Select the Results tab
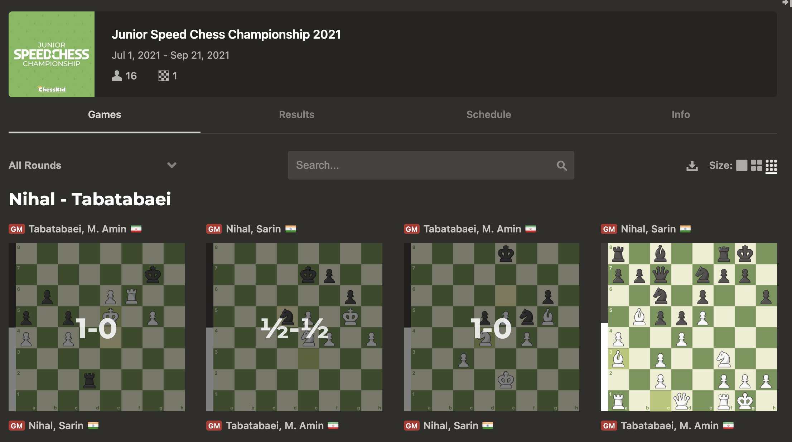Image resolution: width=792 pixels, height=442 pixels. pyautogui.click(x=296, y=114)
